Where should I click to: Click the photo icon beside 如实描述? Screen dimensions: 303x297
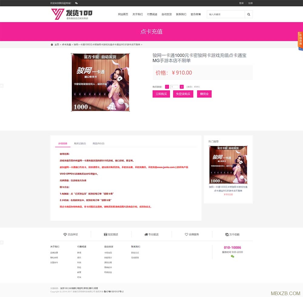click(x=105, y=234)
